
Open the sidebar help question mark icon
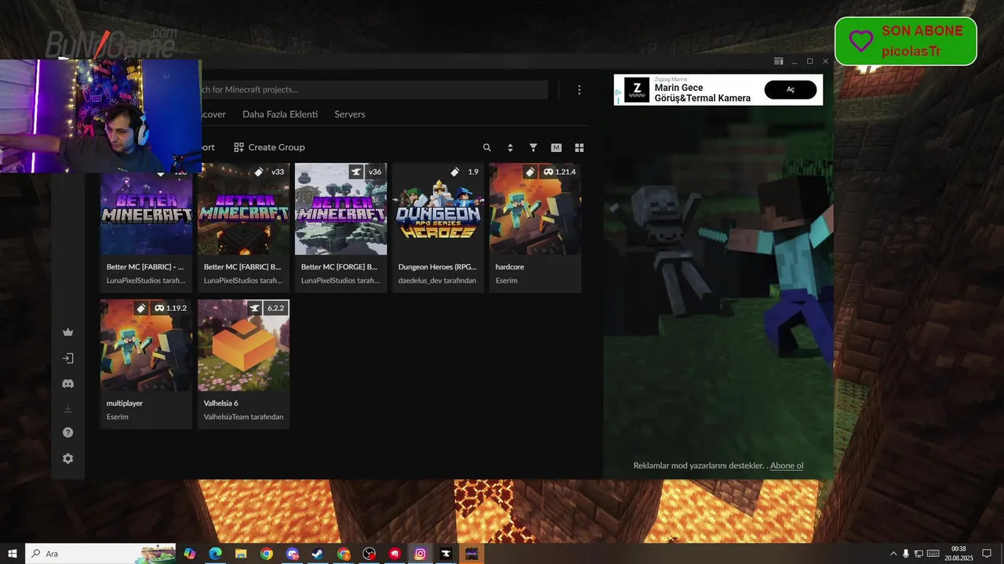coord(68,432)
